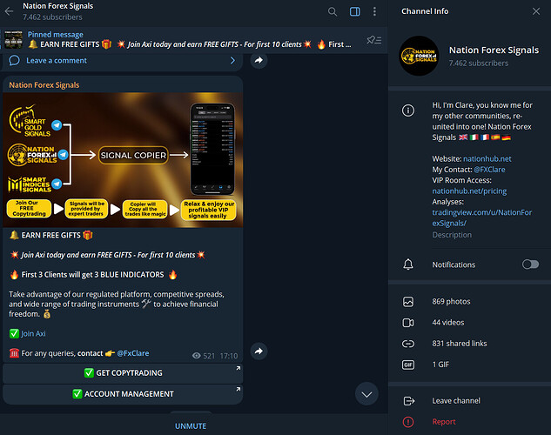Click the GET COPYTRADING button
Image resolution: width=551 pixels, height=435 pixels.
tap(123, 373)
